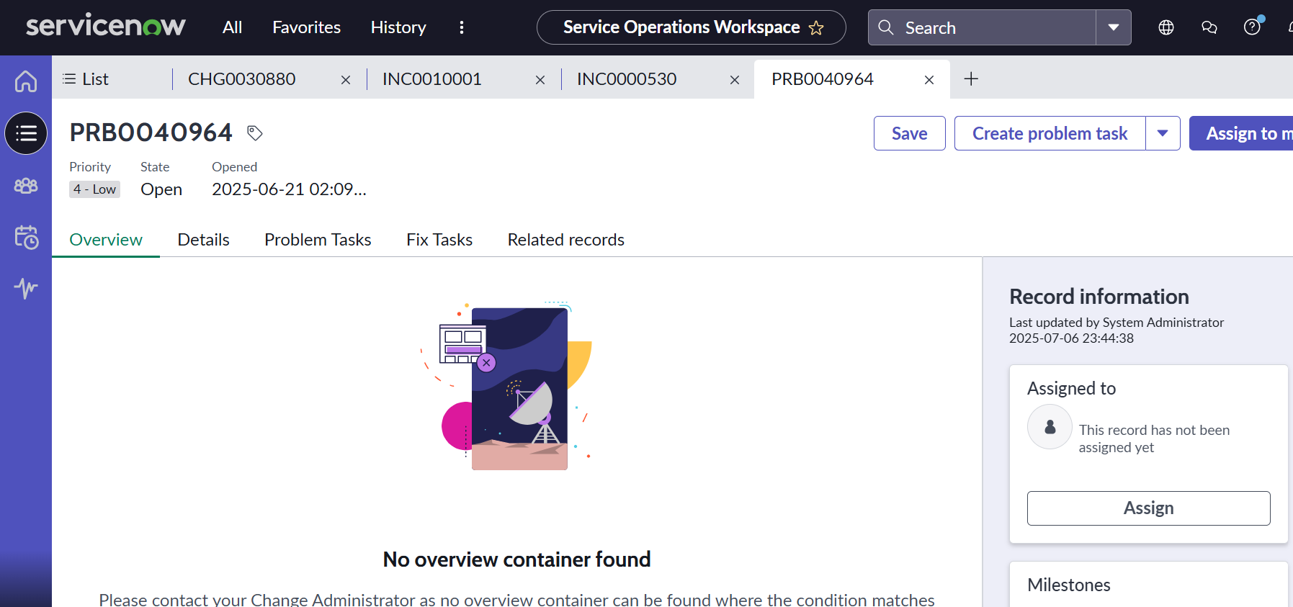
Task: Close the INC0000530 tab
Action: click(x=735, y=80)
